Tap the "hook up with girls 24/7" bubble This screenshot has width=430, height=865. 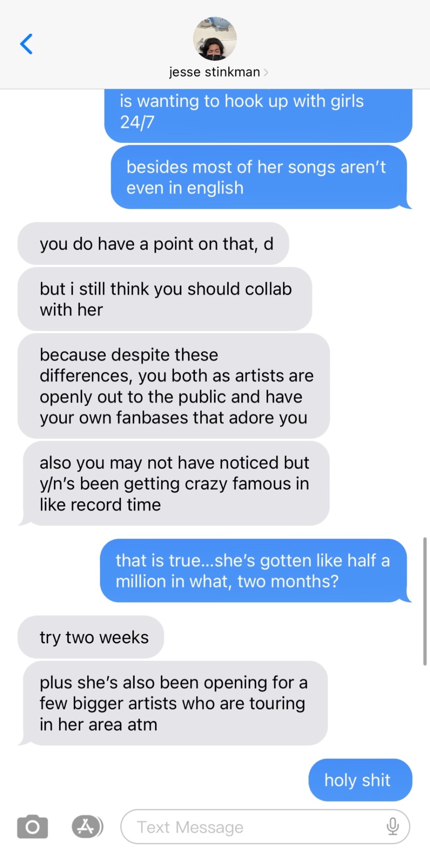click(258, 116)
